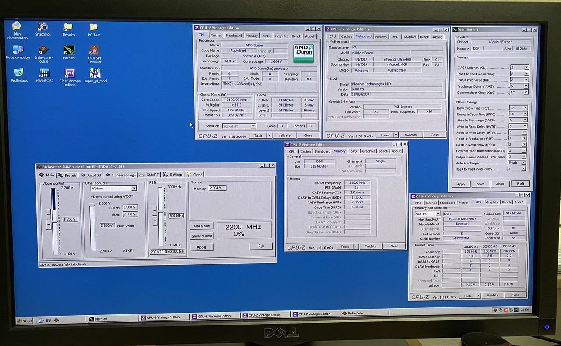Lower FSB with the down arrow
Image resolution: width=561 pixels, height=346 pixels.
coord(154,221)
